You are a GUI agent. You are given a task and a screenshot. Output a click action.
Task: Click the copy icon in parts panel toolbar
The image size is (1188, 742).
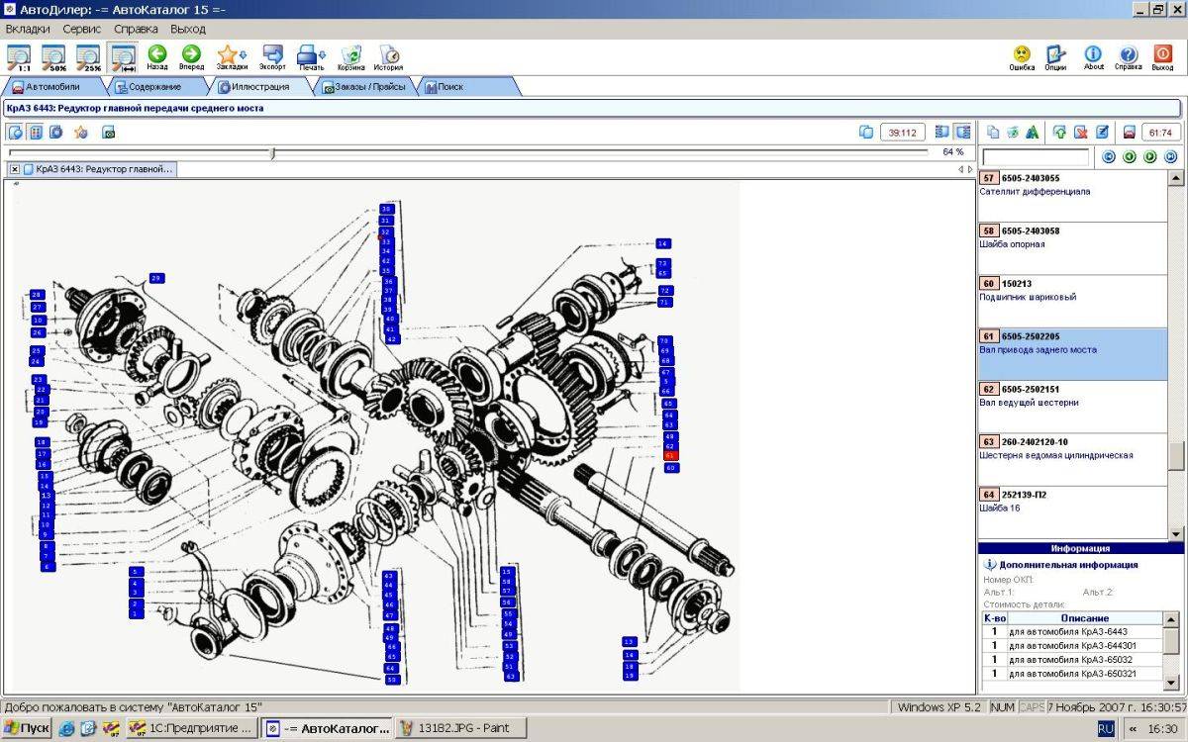click(x=993, y=132)
